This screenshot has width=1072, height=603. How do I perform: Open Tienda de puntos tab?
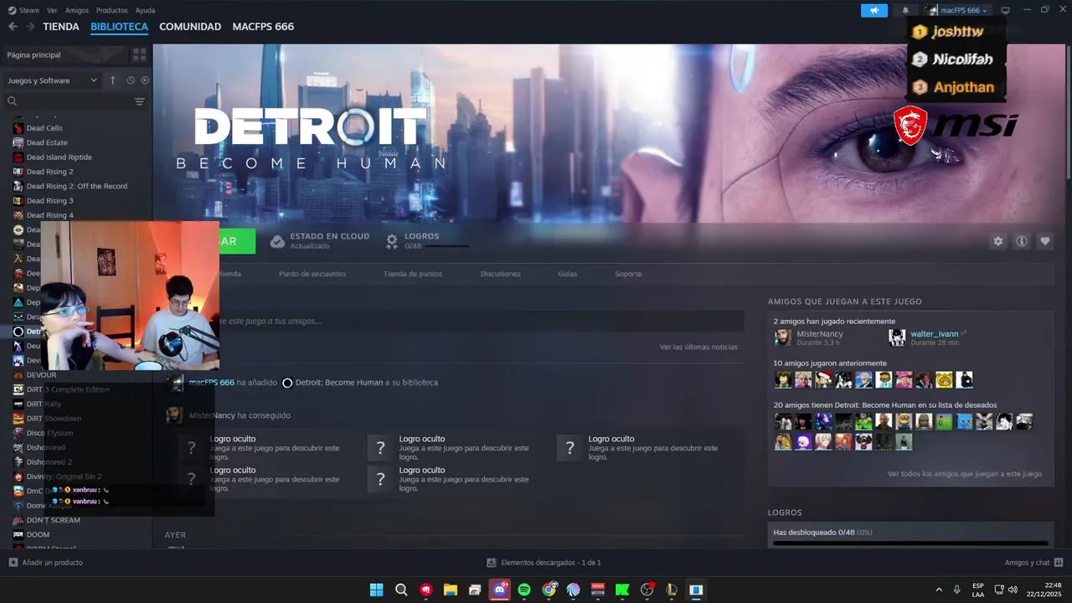(x=413, y=274)
